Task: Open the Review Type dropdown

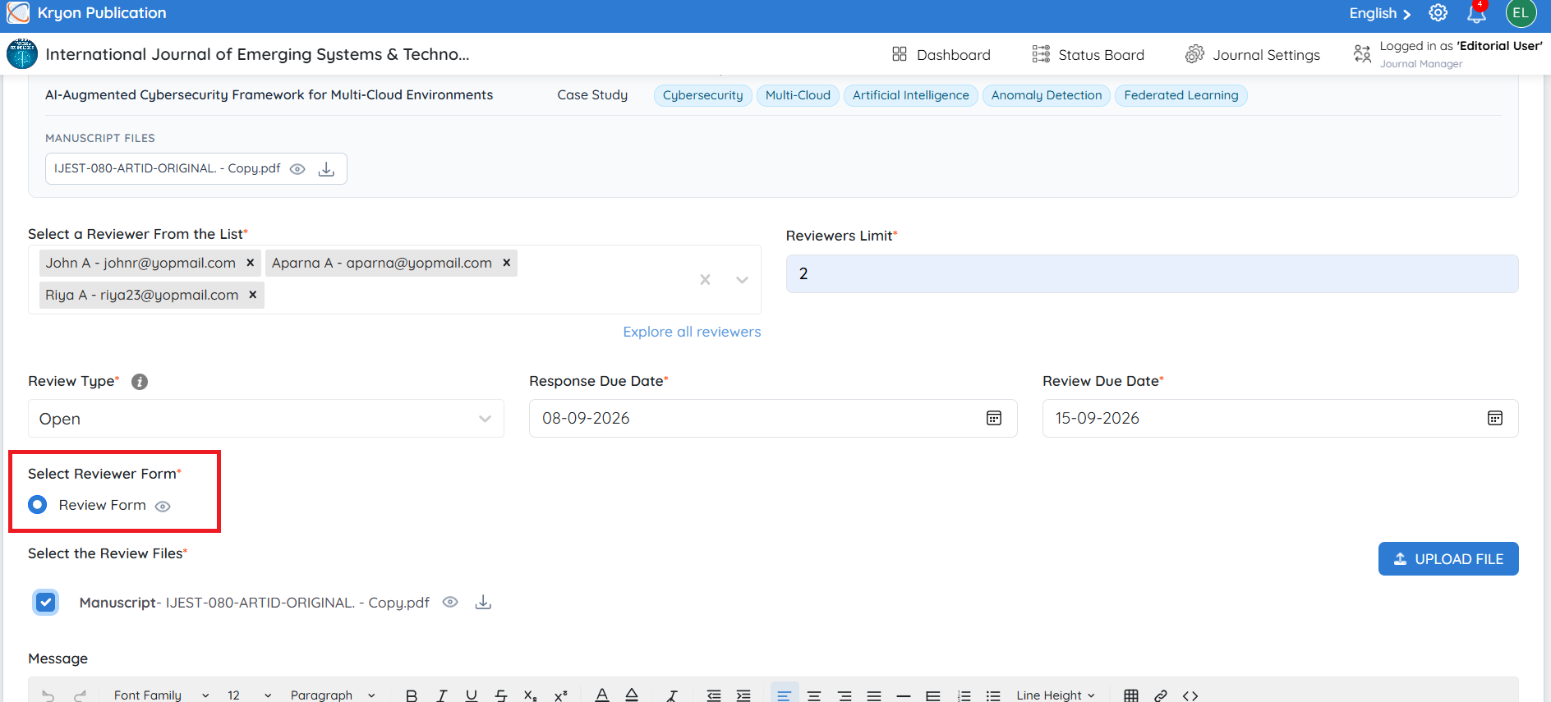Action: click(266, 419)
